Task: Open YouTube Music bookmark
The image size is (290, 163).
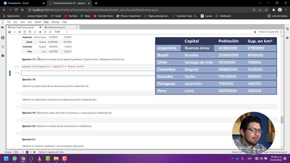Action: 103,16
